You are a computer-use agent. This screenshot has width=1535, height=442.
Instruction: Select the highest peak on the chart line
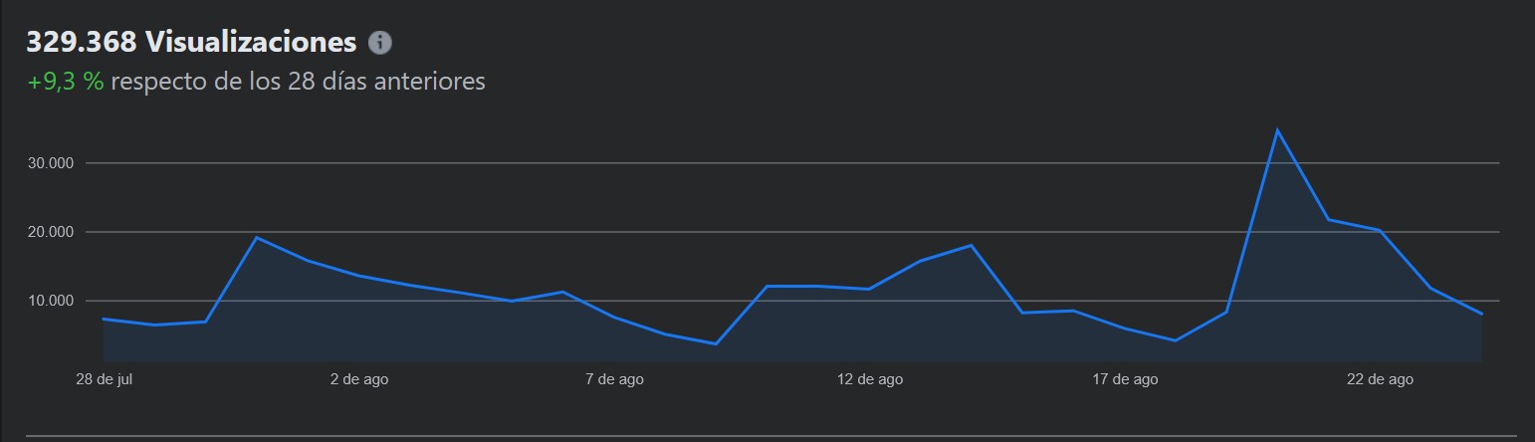[x=1277, y=129]
